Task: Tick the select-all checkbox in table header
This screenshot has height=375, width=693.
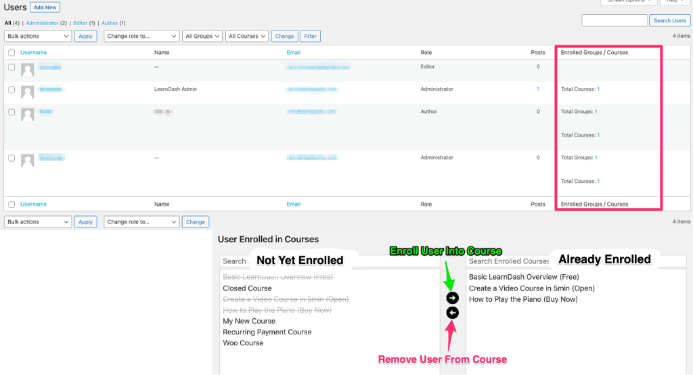Action: pos(12,53)
